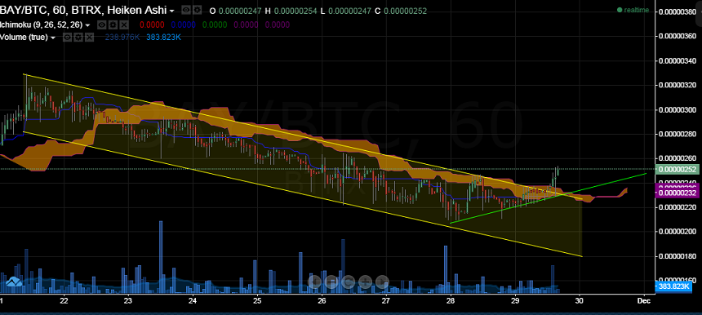Screen dimensions: 702x315
Task: Click the dark blue 238.976K volume value
Action: [122, 38]
